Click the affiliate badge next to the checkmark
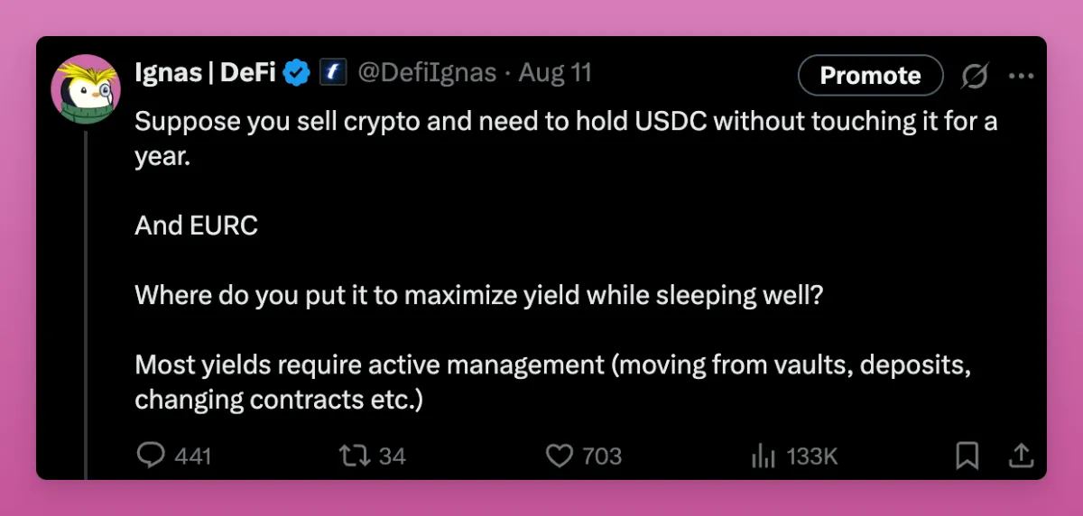 tap(333, 73)
